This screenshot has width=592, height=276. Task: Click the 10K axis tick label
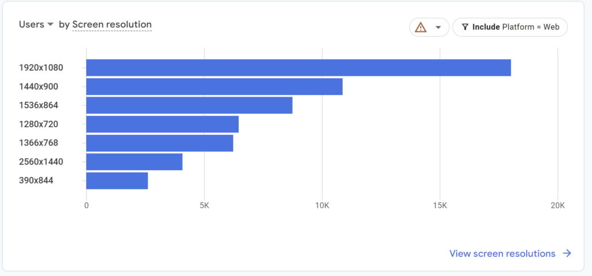tap(322, 205)
